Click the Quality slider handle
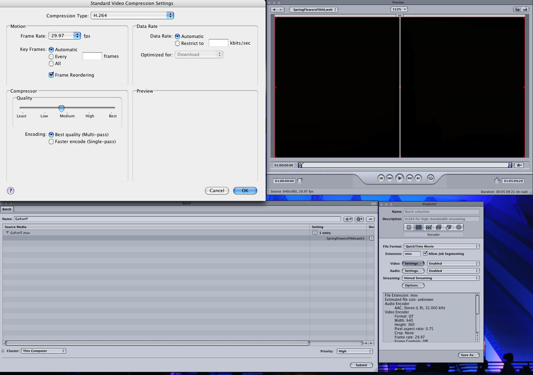The width and height of the screenshot is (533, 375). pyautogui.click(x=61, y=108)
